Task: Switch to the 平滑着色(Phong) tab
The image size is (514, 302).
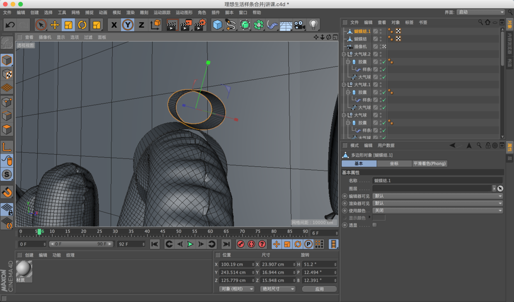Action: coord(430,163)
